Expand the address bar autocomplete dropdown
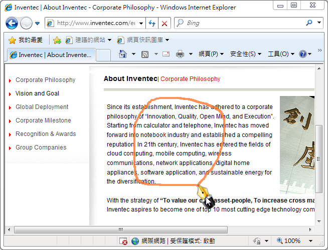Viewport: 328px width, 250px height. pyautogui.click(x=141, y=23)
